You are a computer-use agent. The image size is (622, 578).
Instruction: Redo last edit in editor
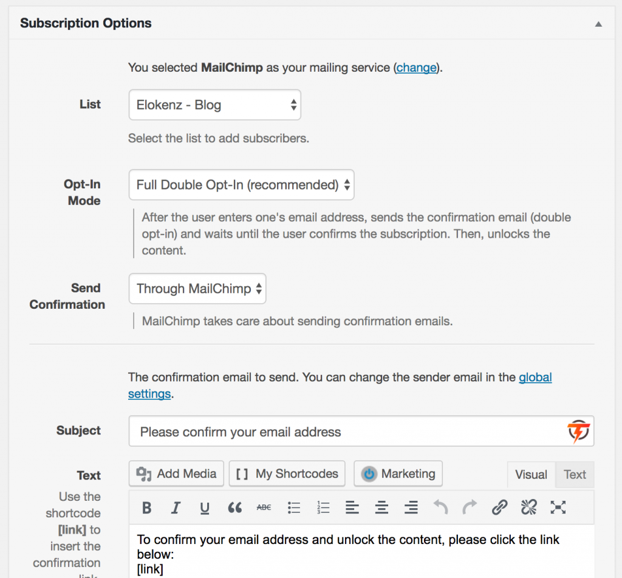pos(470,507)
